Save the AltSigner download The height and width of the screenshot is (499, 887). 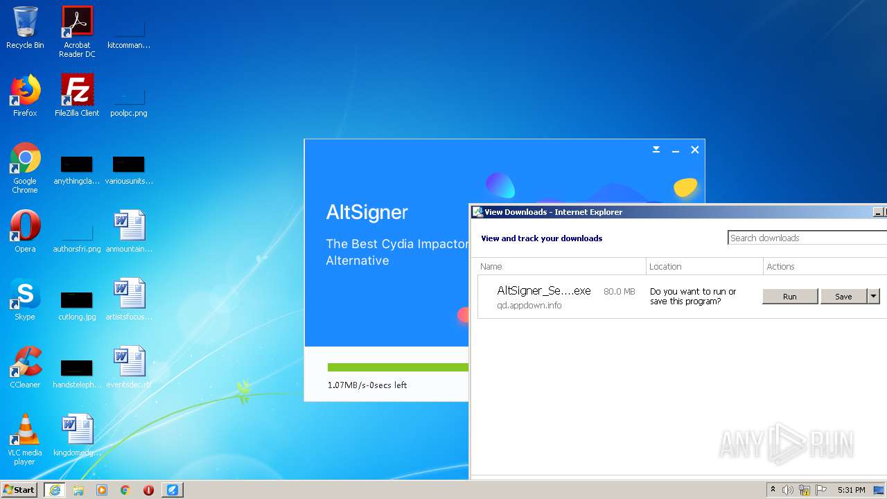(x=843, y=296)
